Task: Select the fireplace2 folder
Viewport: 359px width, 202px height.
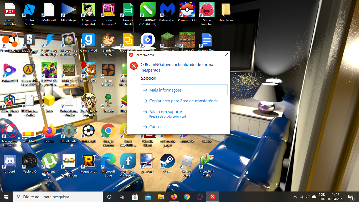Action: [x=227, y=13]
